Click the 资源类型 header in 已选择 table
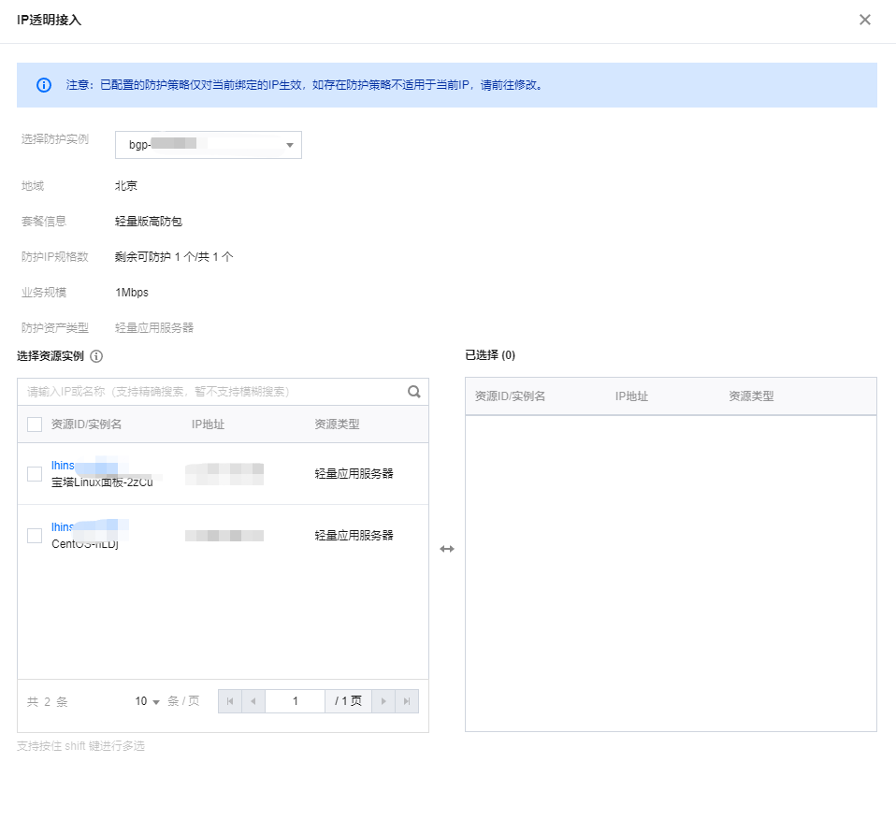 (x=751, y=396)
